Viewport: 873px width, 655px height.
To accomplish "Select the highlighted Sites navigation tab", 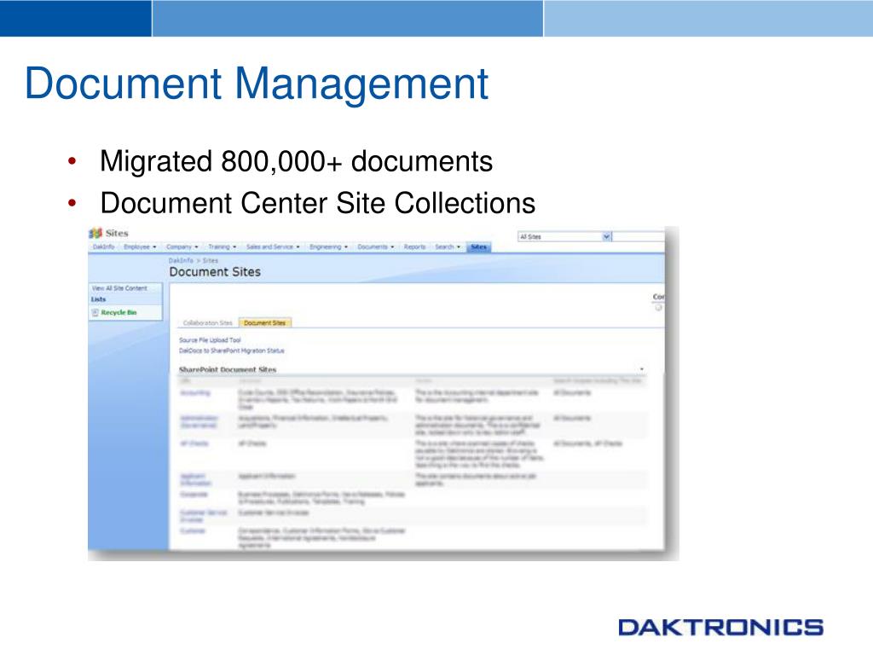I will [479, 246].
